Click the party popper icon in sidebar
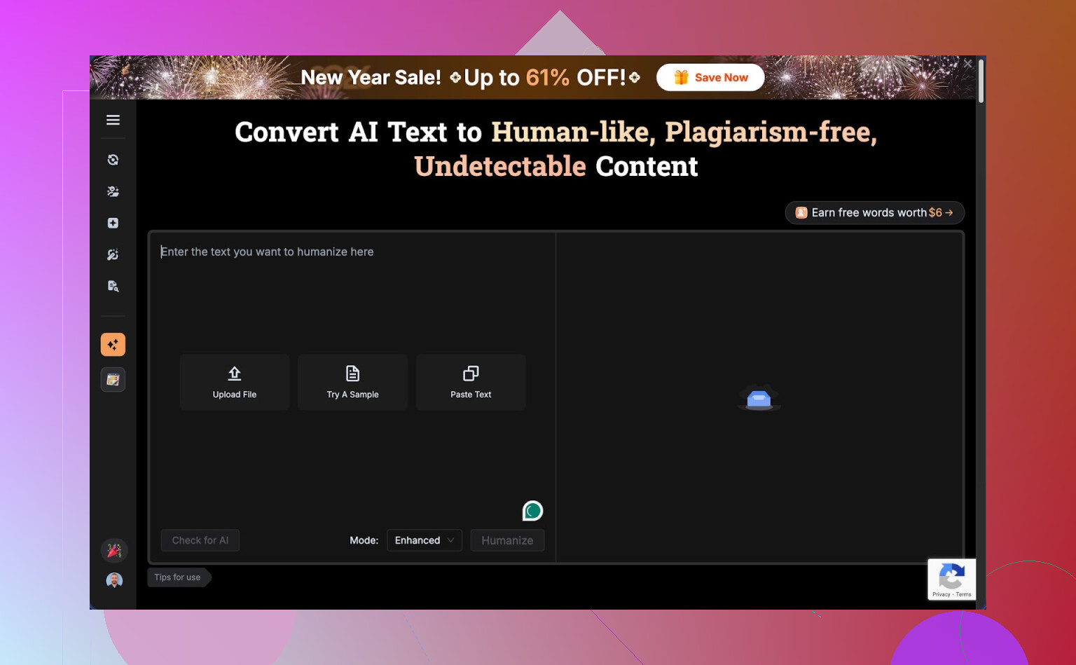Image resolution: width=1076 pixels, height=665 pixels. click(x=114, y=551)
